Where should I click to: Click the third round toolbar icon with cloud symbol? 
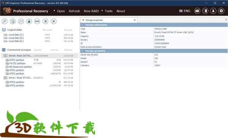21,22
